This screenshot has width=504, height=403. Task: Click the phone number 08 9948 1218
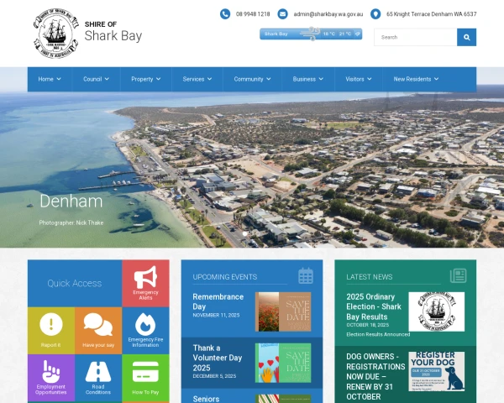click(253, 14)
